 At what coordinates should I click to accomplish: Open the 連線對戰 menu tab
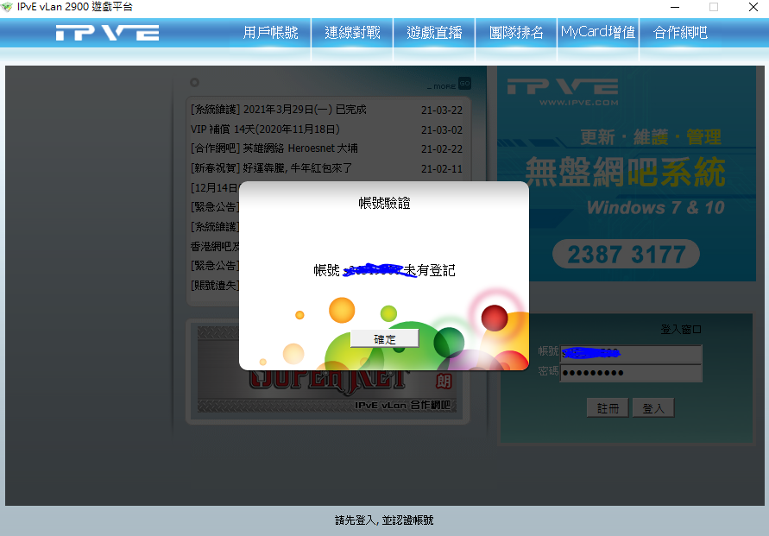pyautogui.click(x=352, y=33)
